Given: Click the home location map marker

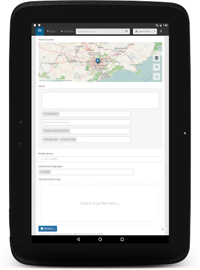Looking at the screenshot, I should [x=98, y=61].
